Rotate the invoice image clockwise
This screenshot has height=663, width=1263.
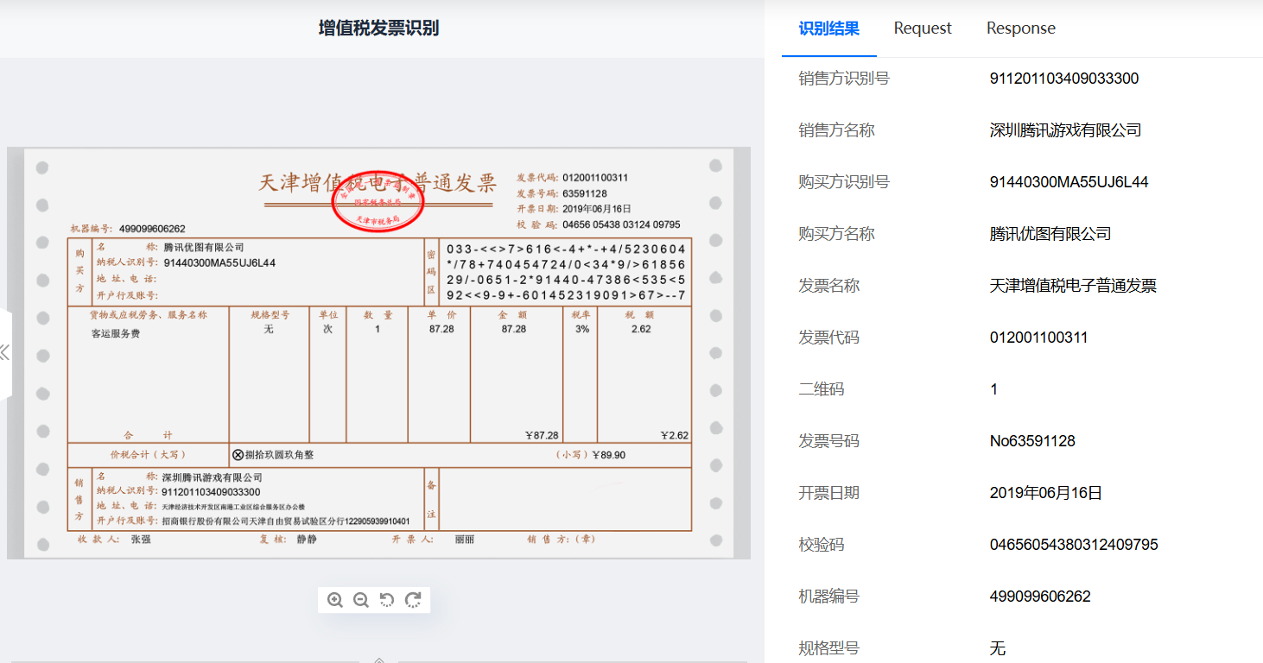click(x=413, y=600)
